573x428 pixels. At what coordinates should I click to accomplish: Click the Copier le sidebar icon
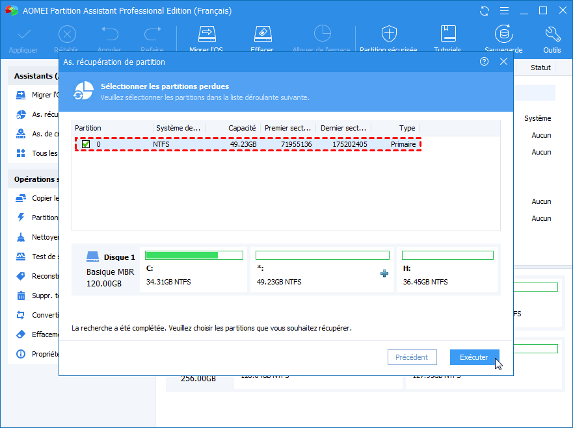pos(21,198)
